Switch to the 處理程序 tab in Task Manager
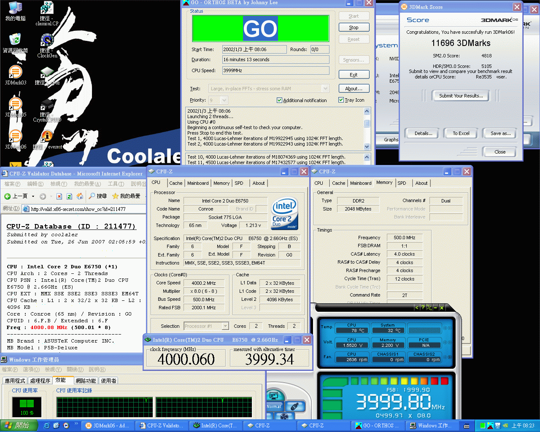This screenshot has height=432, width=540. [40, 381]
